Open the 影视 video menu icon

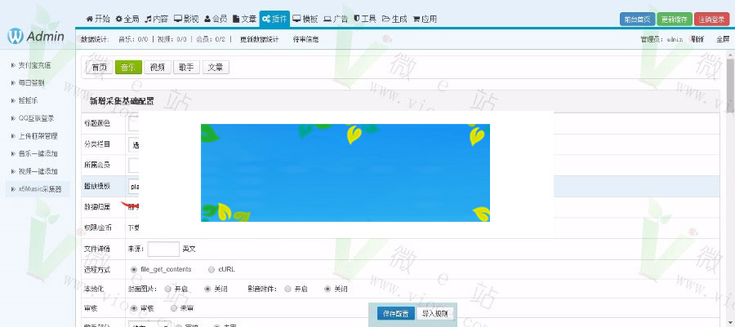[185, 18]
